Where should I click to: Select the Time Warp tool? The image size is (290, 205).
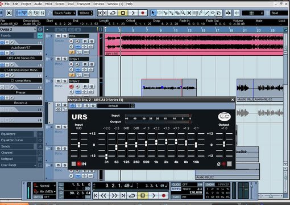point(195,13)
